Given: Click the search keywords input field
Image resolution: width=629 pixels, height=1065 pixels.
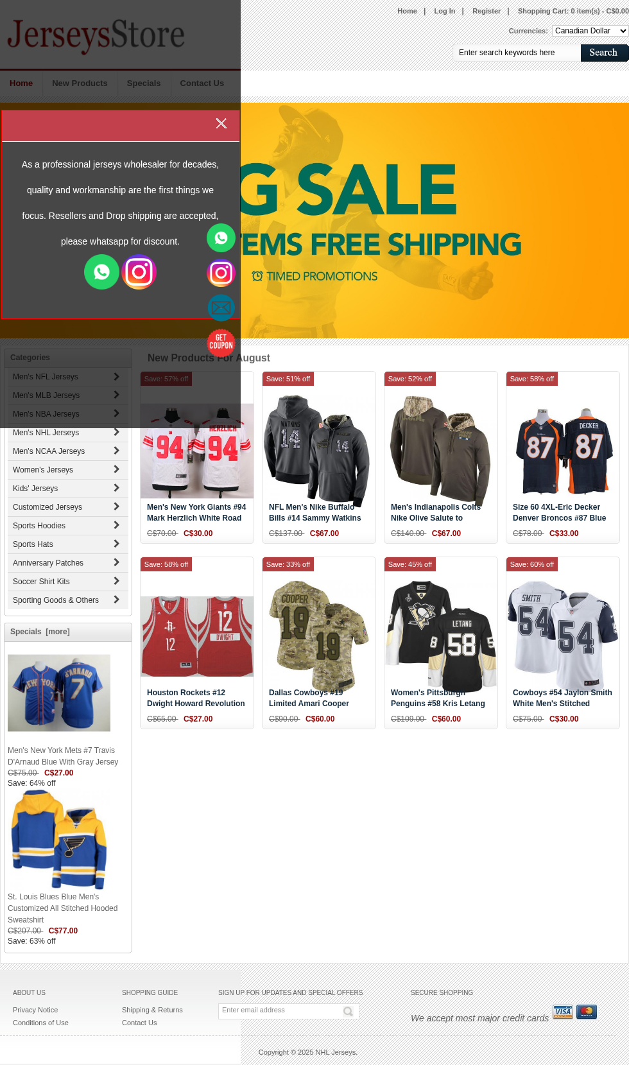Looking at the screenshot, I should [x=517, y=53].
